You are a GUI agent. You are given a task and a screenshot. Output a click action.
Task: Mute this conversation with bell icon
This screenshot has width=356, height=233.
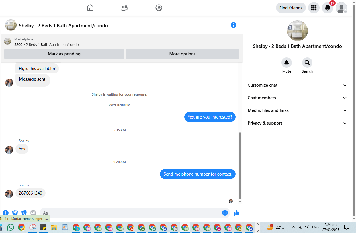pyautogui.click(x=287, y=63)
